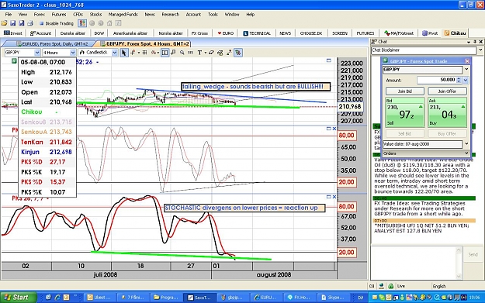Click the home icon in top toolbar
Viewport: 485px width, 303px height.
click(x=109, y=23)
